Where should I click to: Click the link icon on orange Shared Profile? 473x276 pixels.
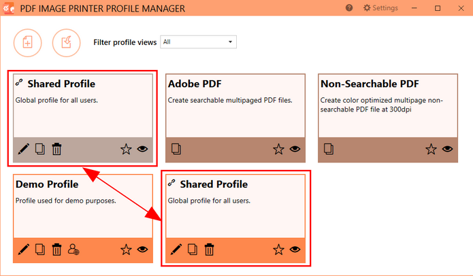[x=172, y=183]
